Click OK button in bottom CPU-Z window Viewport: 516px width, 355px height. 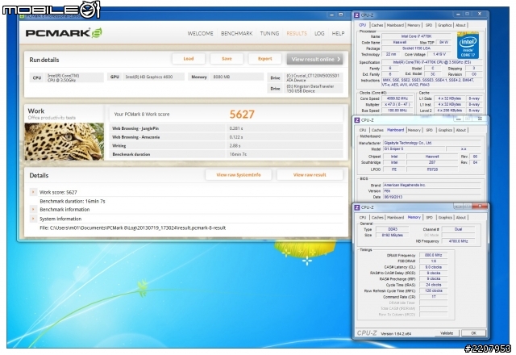click(473, 333)
